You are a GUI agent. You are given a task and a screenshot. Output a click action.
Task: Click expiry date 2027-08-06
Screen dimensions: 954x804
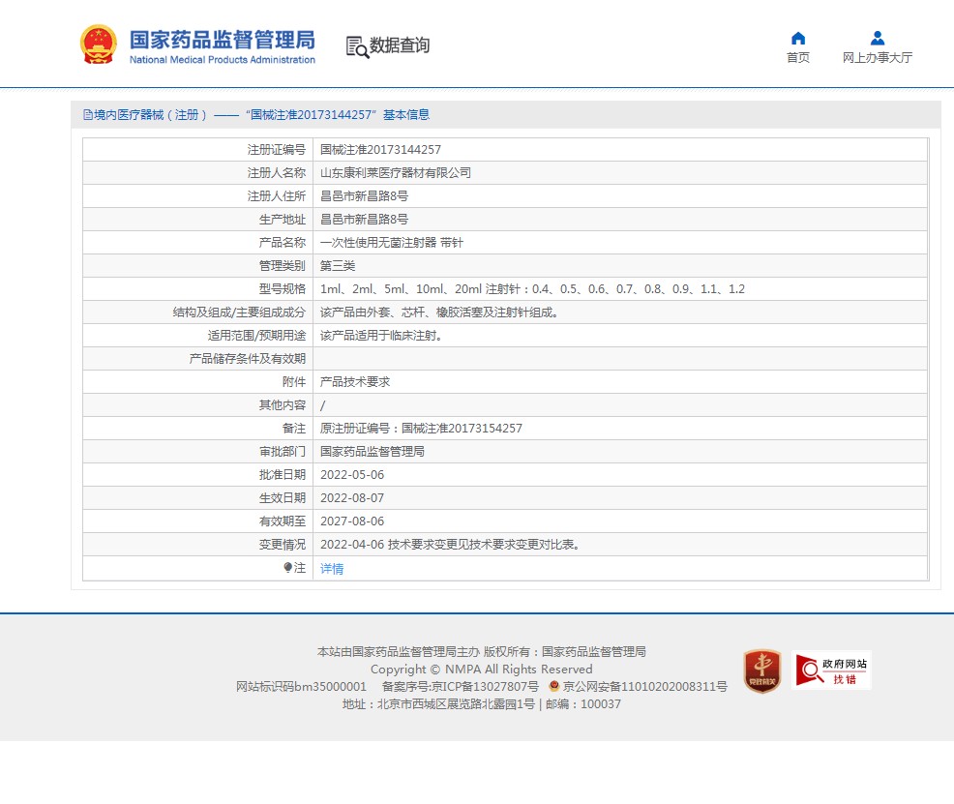click(352, 521)
